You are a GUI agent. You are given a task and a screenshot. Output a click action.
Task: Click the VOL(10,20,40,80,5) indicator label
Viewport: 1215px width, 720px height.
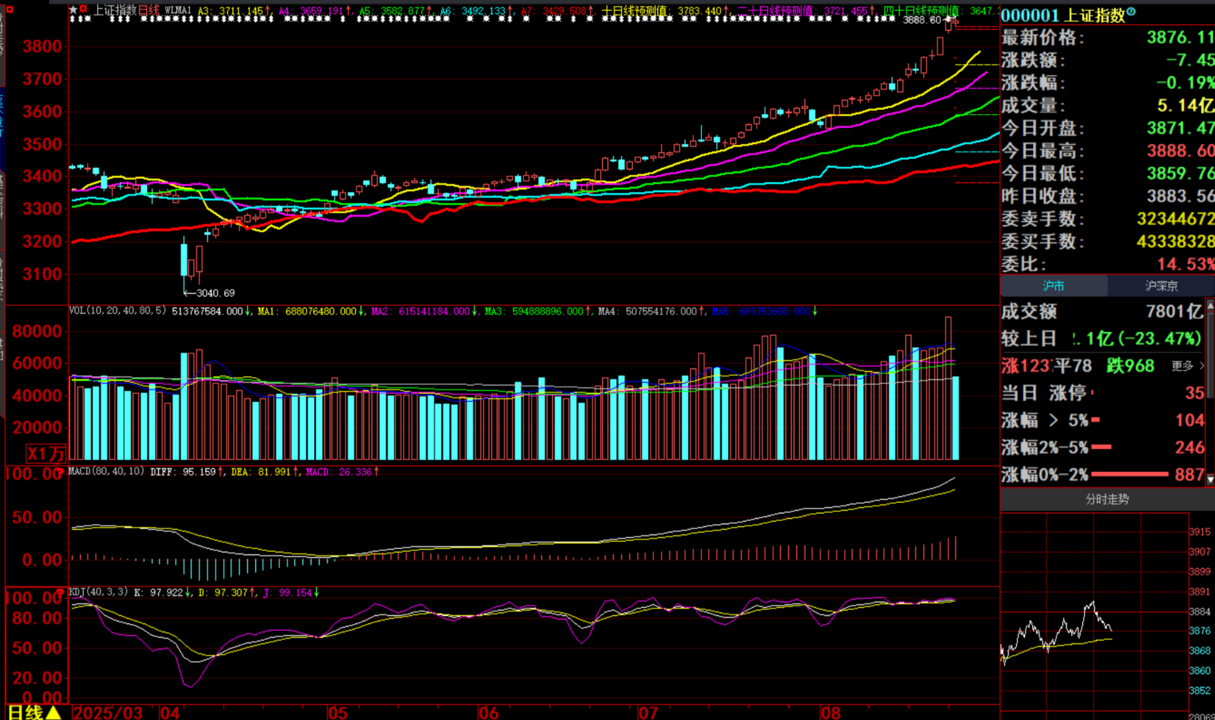coord(118,311)
